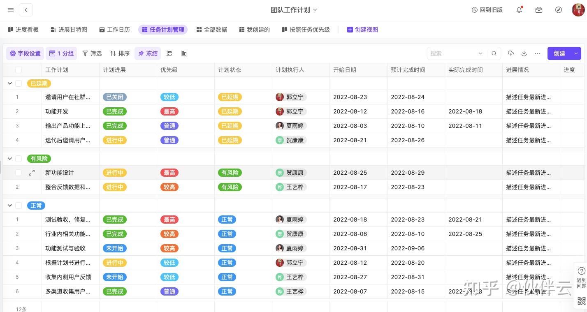Open the 1 分组 grouping settings
587x312 pixels.
(61, 53)
